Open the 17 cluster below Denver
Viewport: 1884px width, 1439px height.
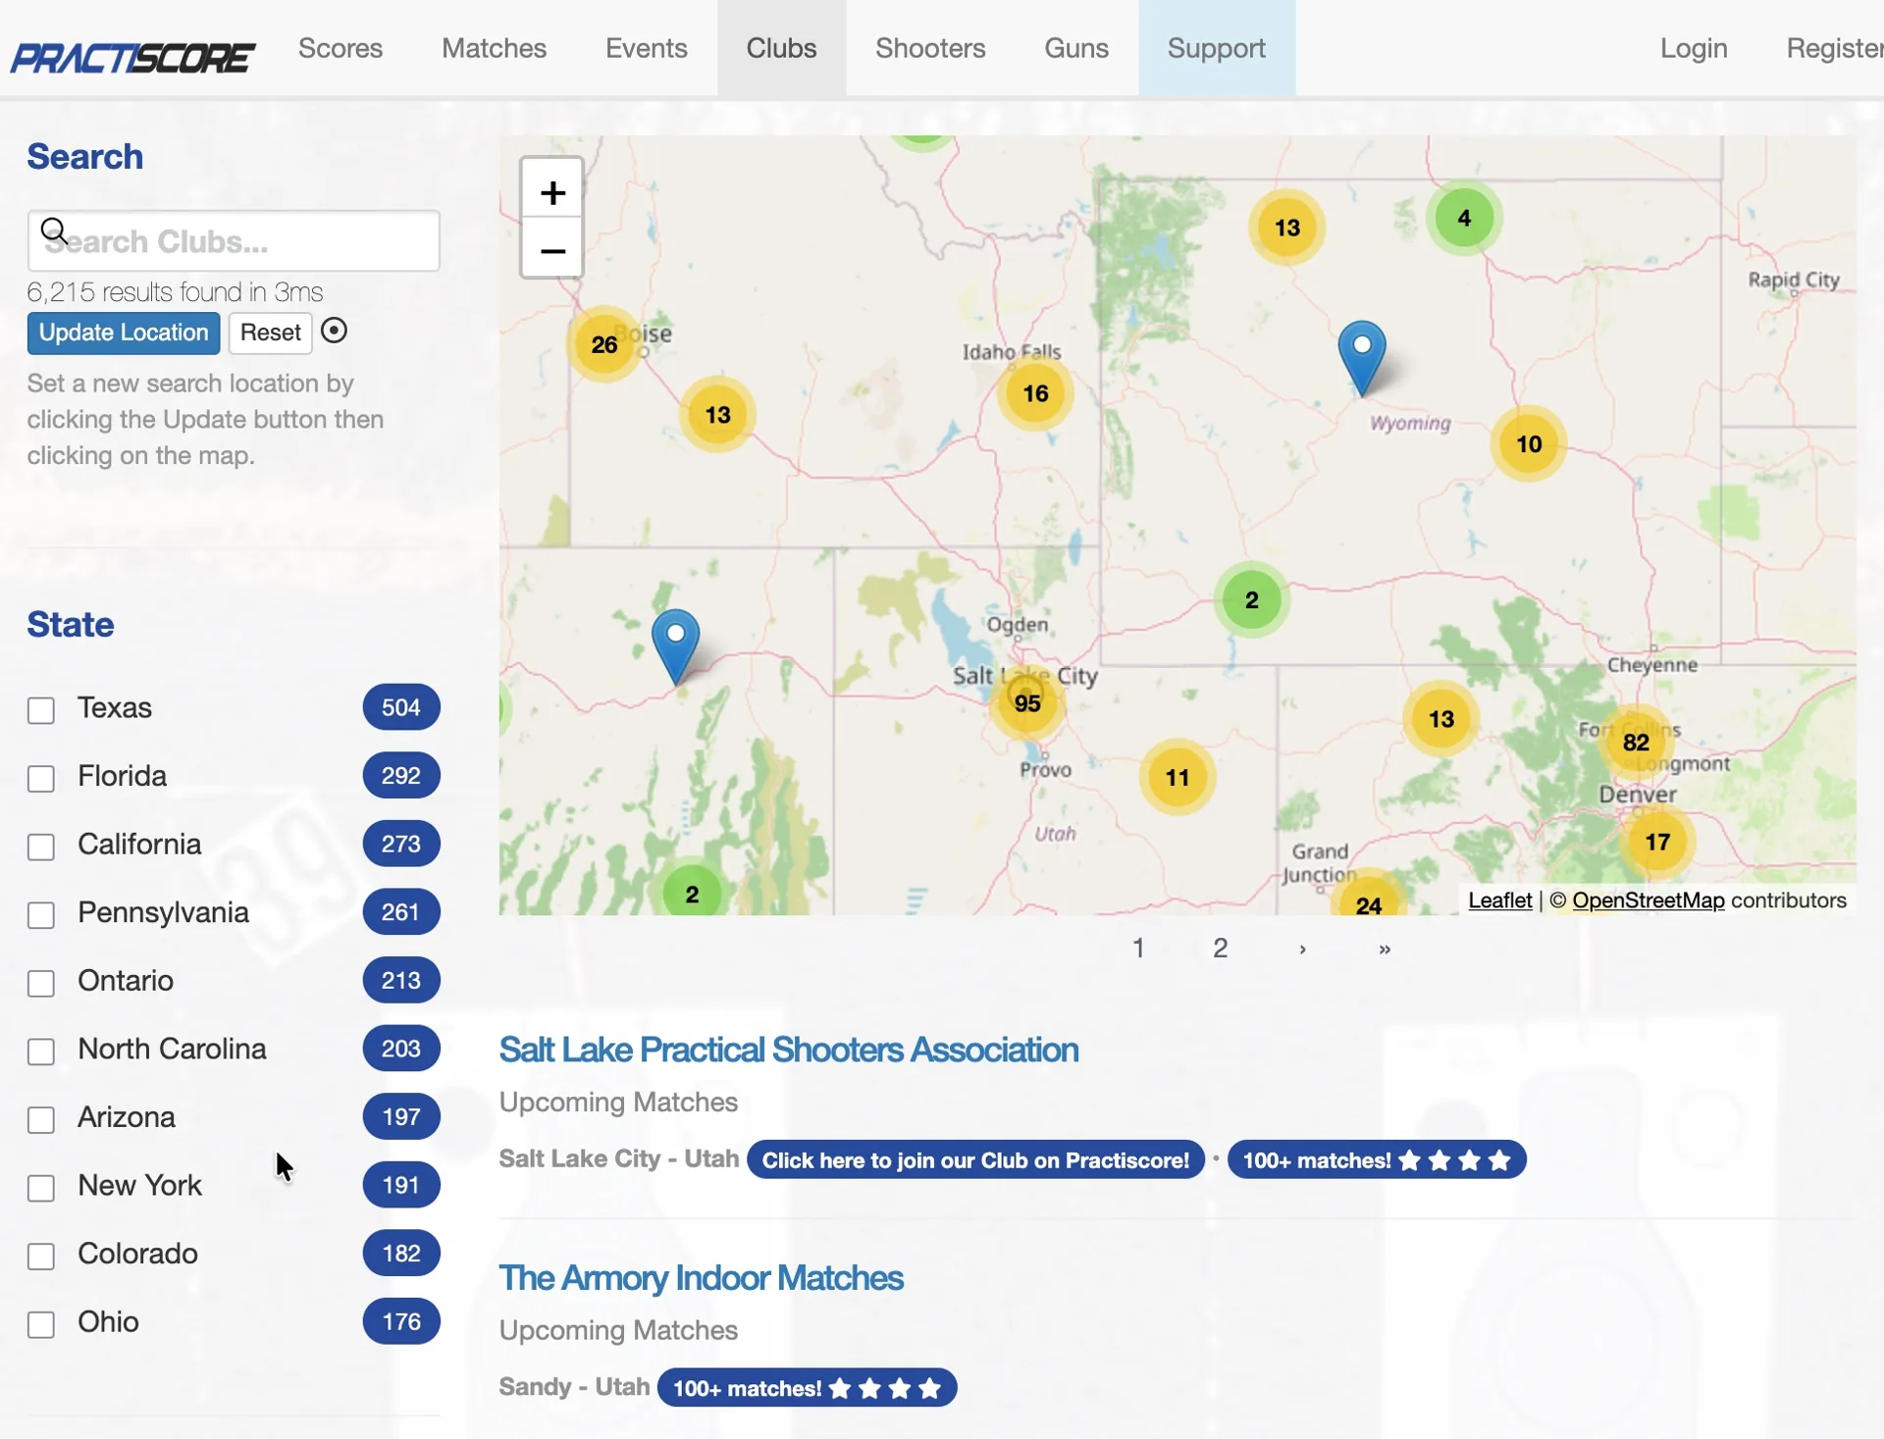(x=1657, y=842)
